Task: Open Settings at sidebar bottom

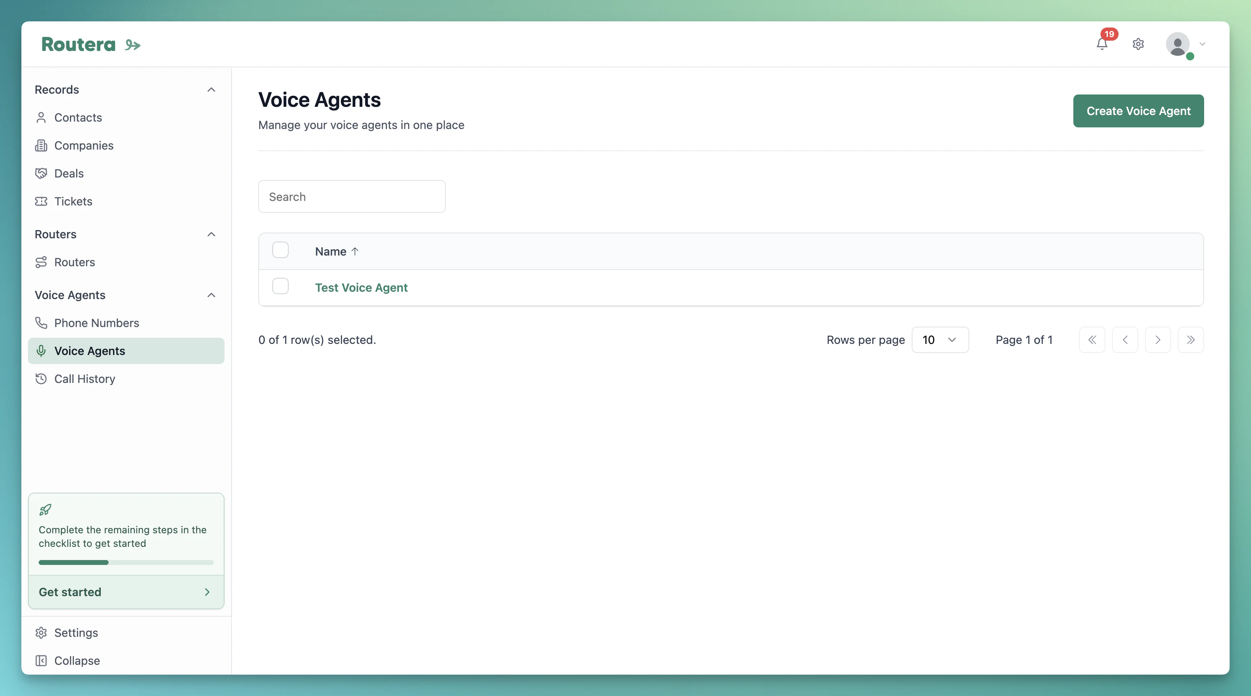Action: coord(126,633)
